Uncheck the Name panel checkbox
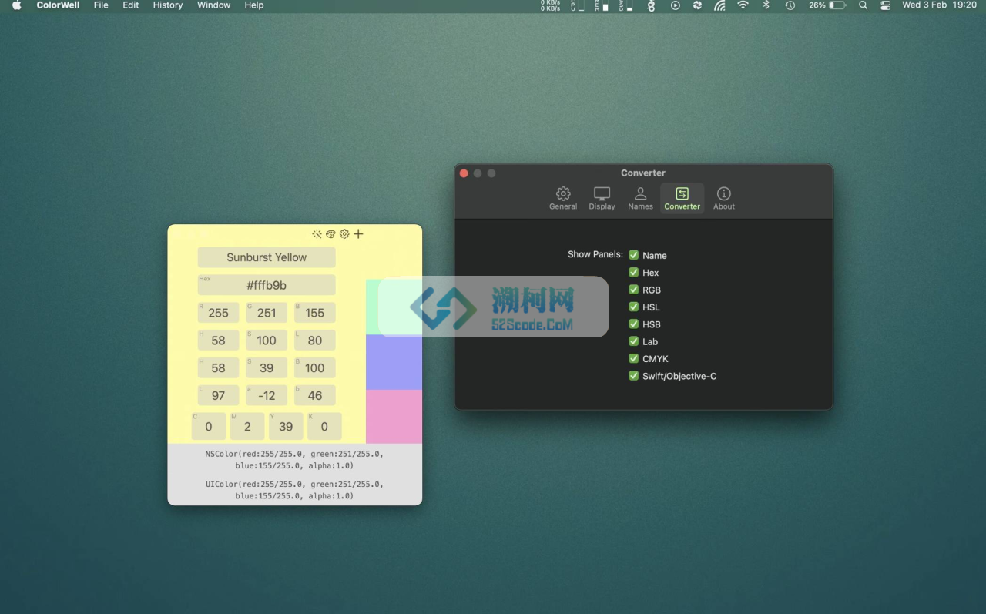The width and height of the screenshot is (986, 614). coord(634,255)
